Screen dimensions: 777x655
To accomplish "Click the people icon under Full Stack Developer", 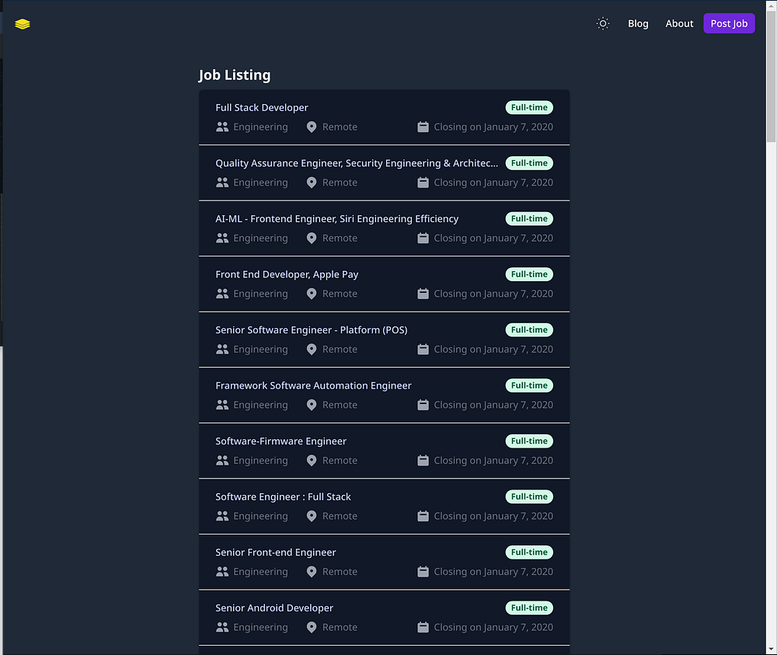I will [222, 127].
